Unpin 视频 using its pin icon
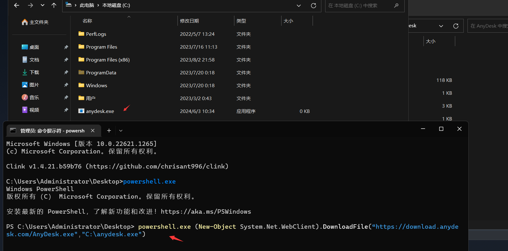This screenshot has width=508, height=251. click(66, 110)
